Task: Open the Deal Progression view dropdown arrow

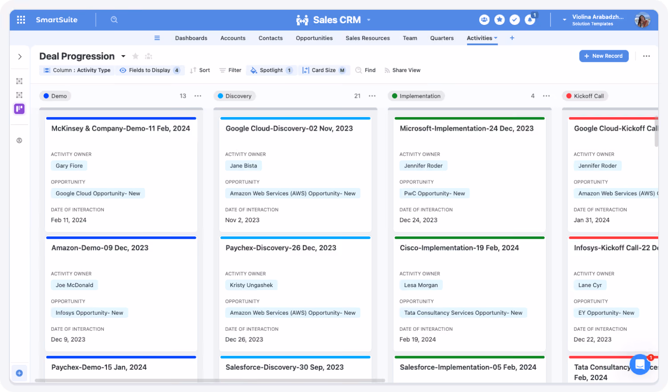Action: pyautogui.click(x=123, y=56)
